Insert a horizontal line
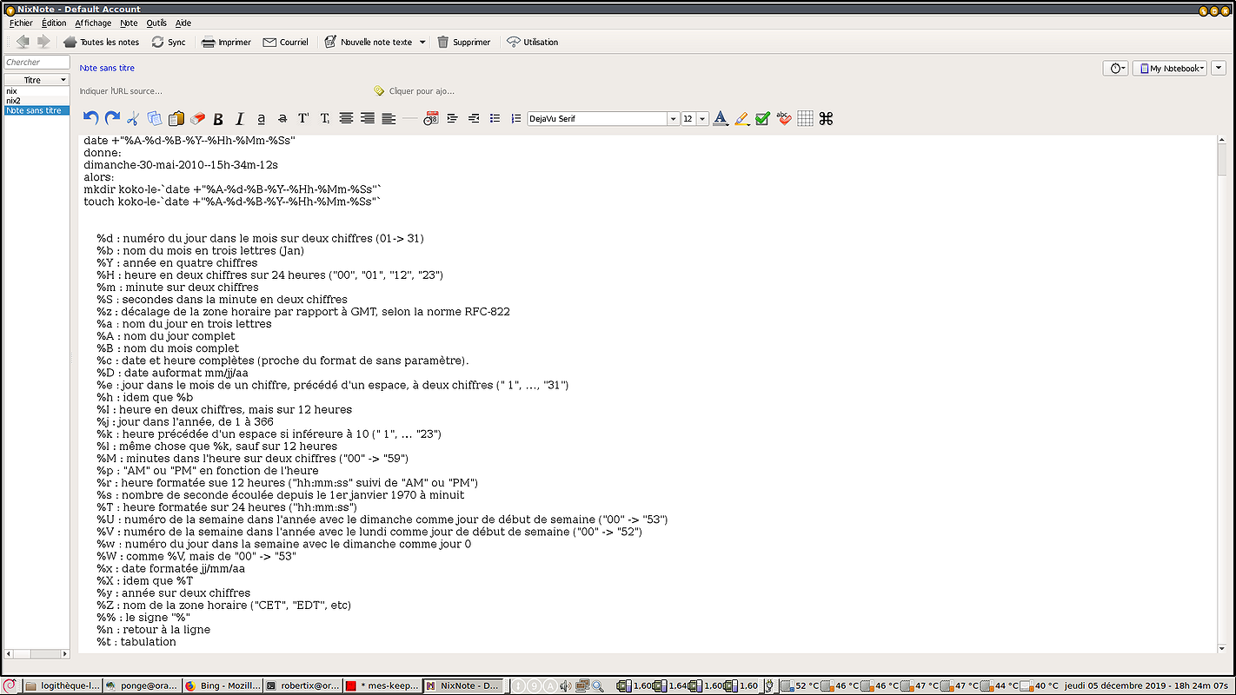 (x=409, y=118)
